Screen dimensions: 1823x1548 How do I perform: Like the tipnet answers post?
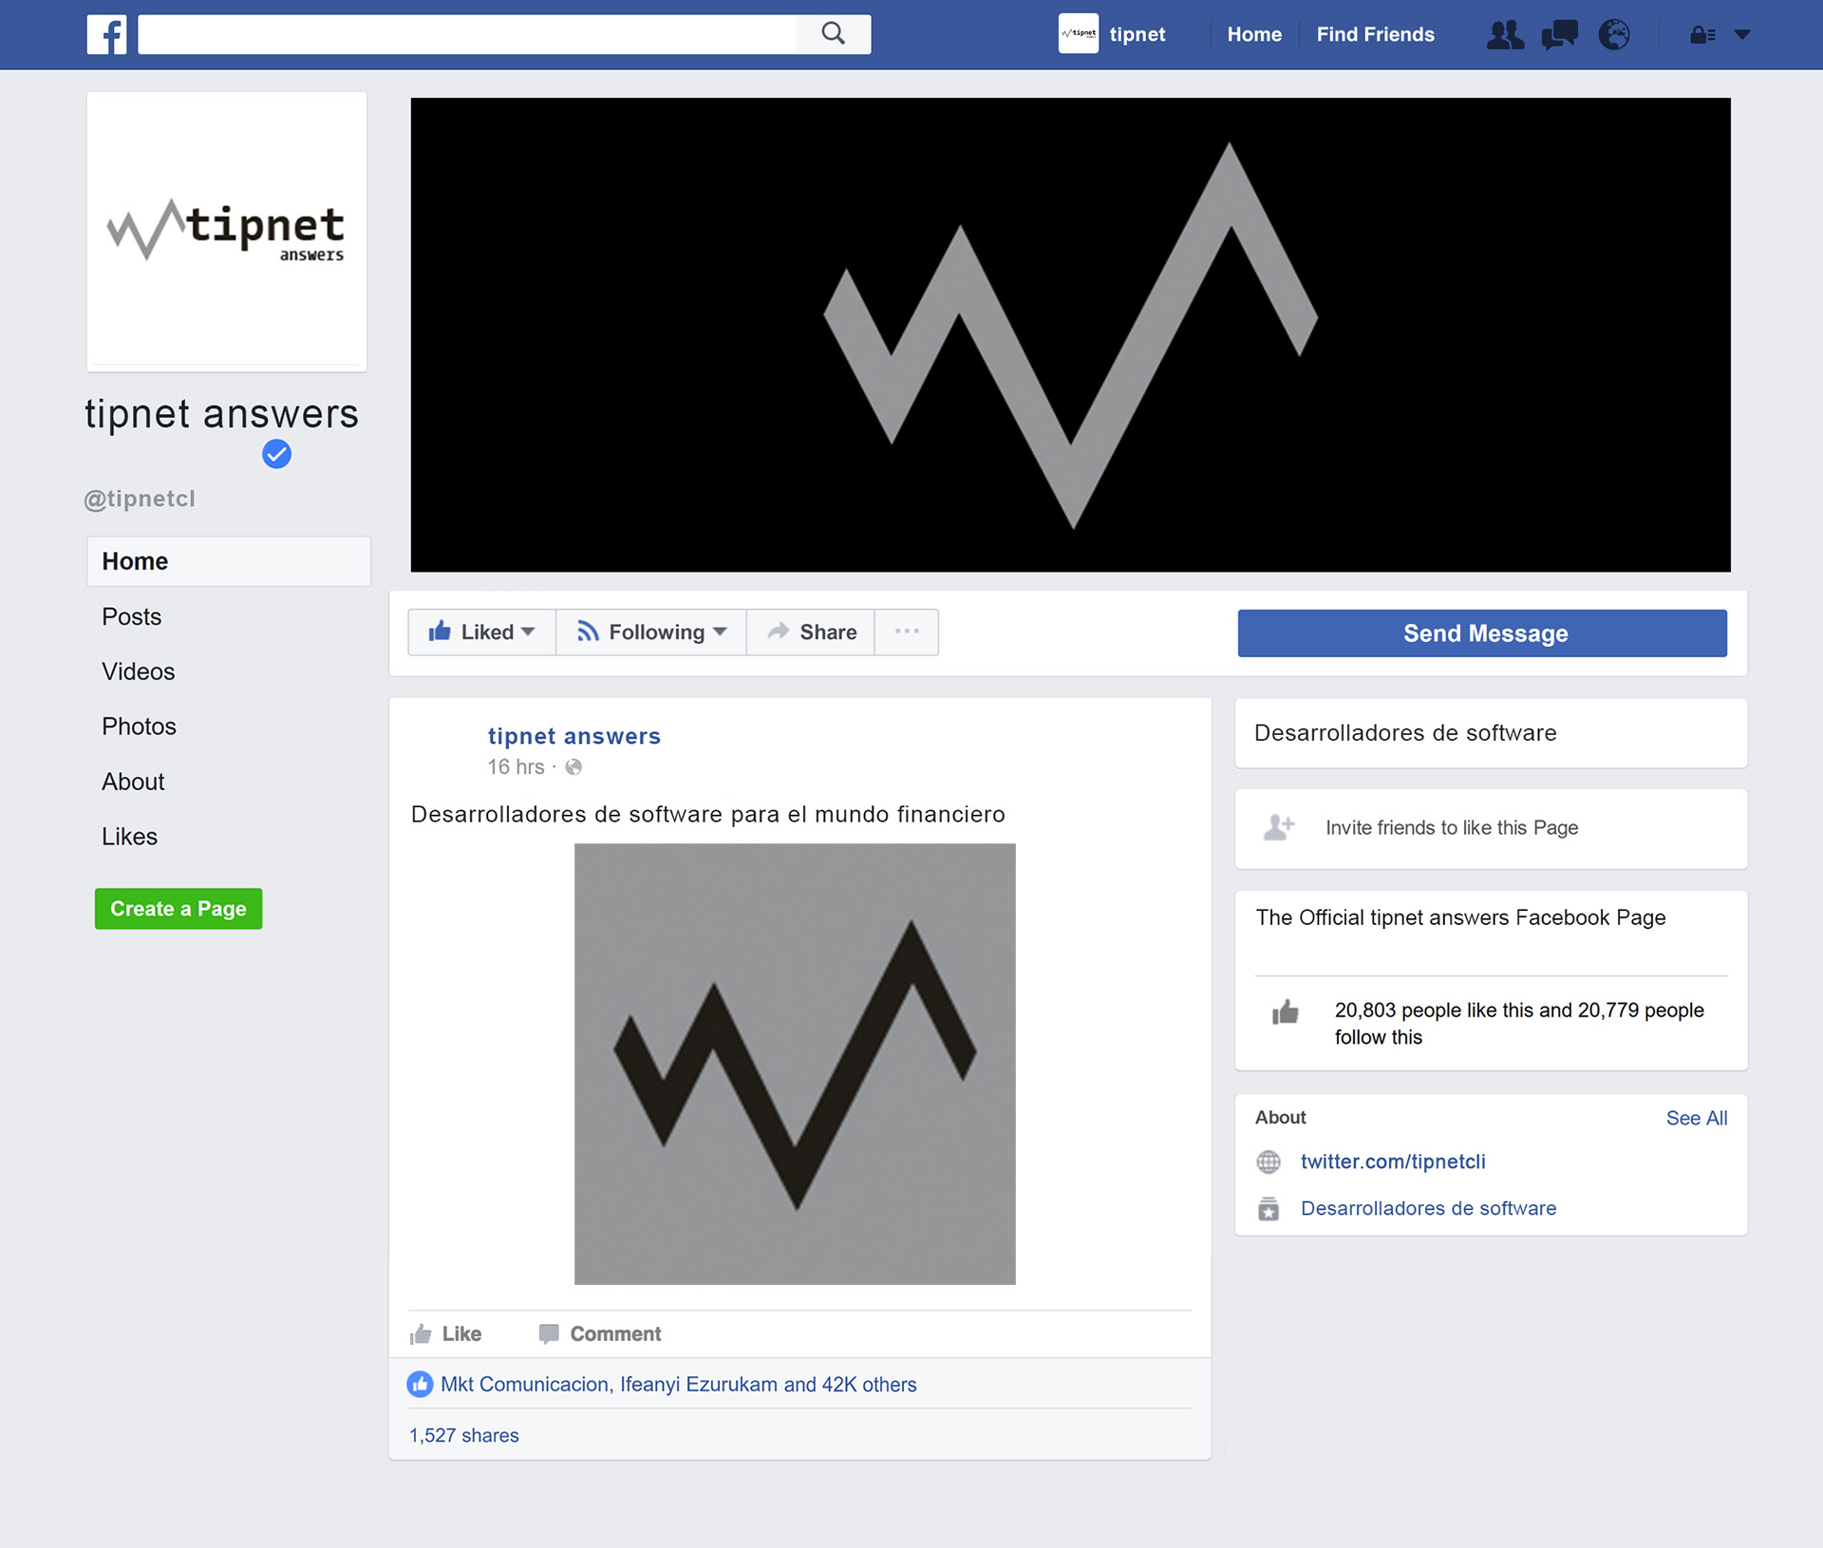pos(446,1334)
